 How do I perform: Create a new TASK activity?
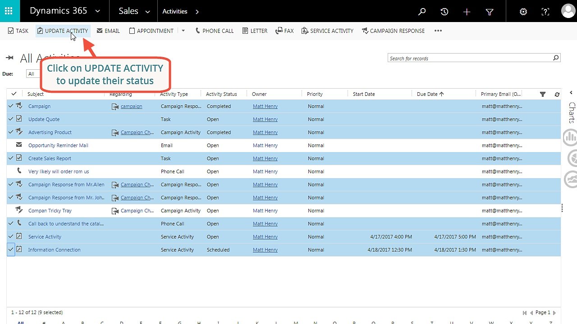coord(18,31)
